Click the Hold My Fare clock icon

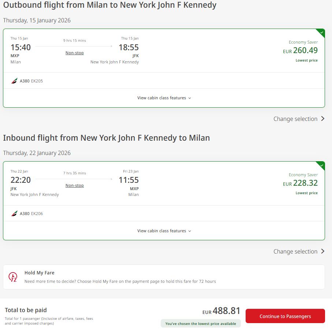(13, 277)
